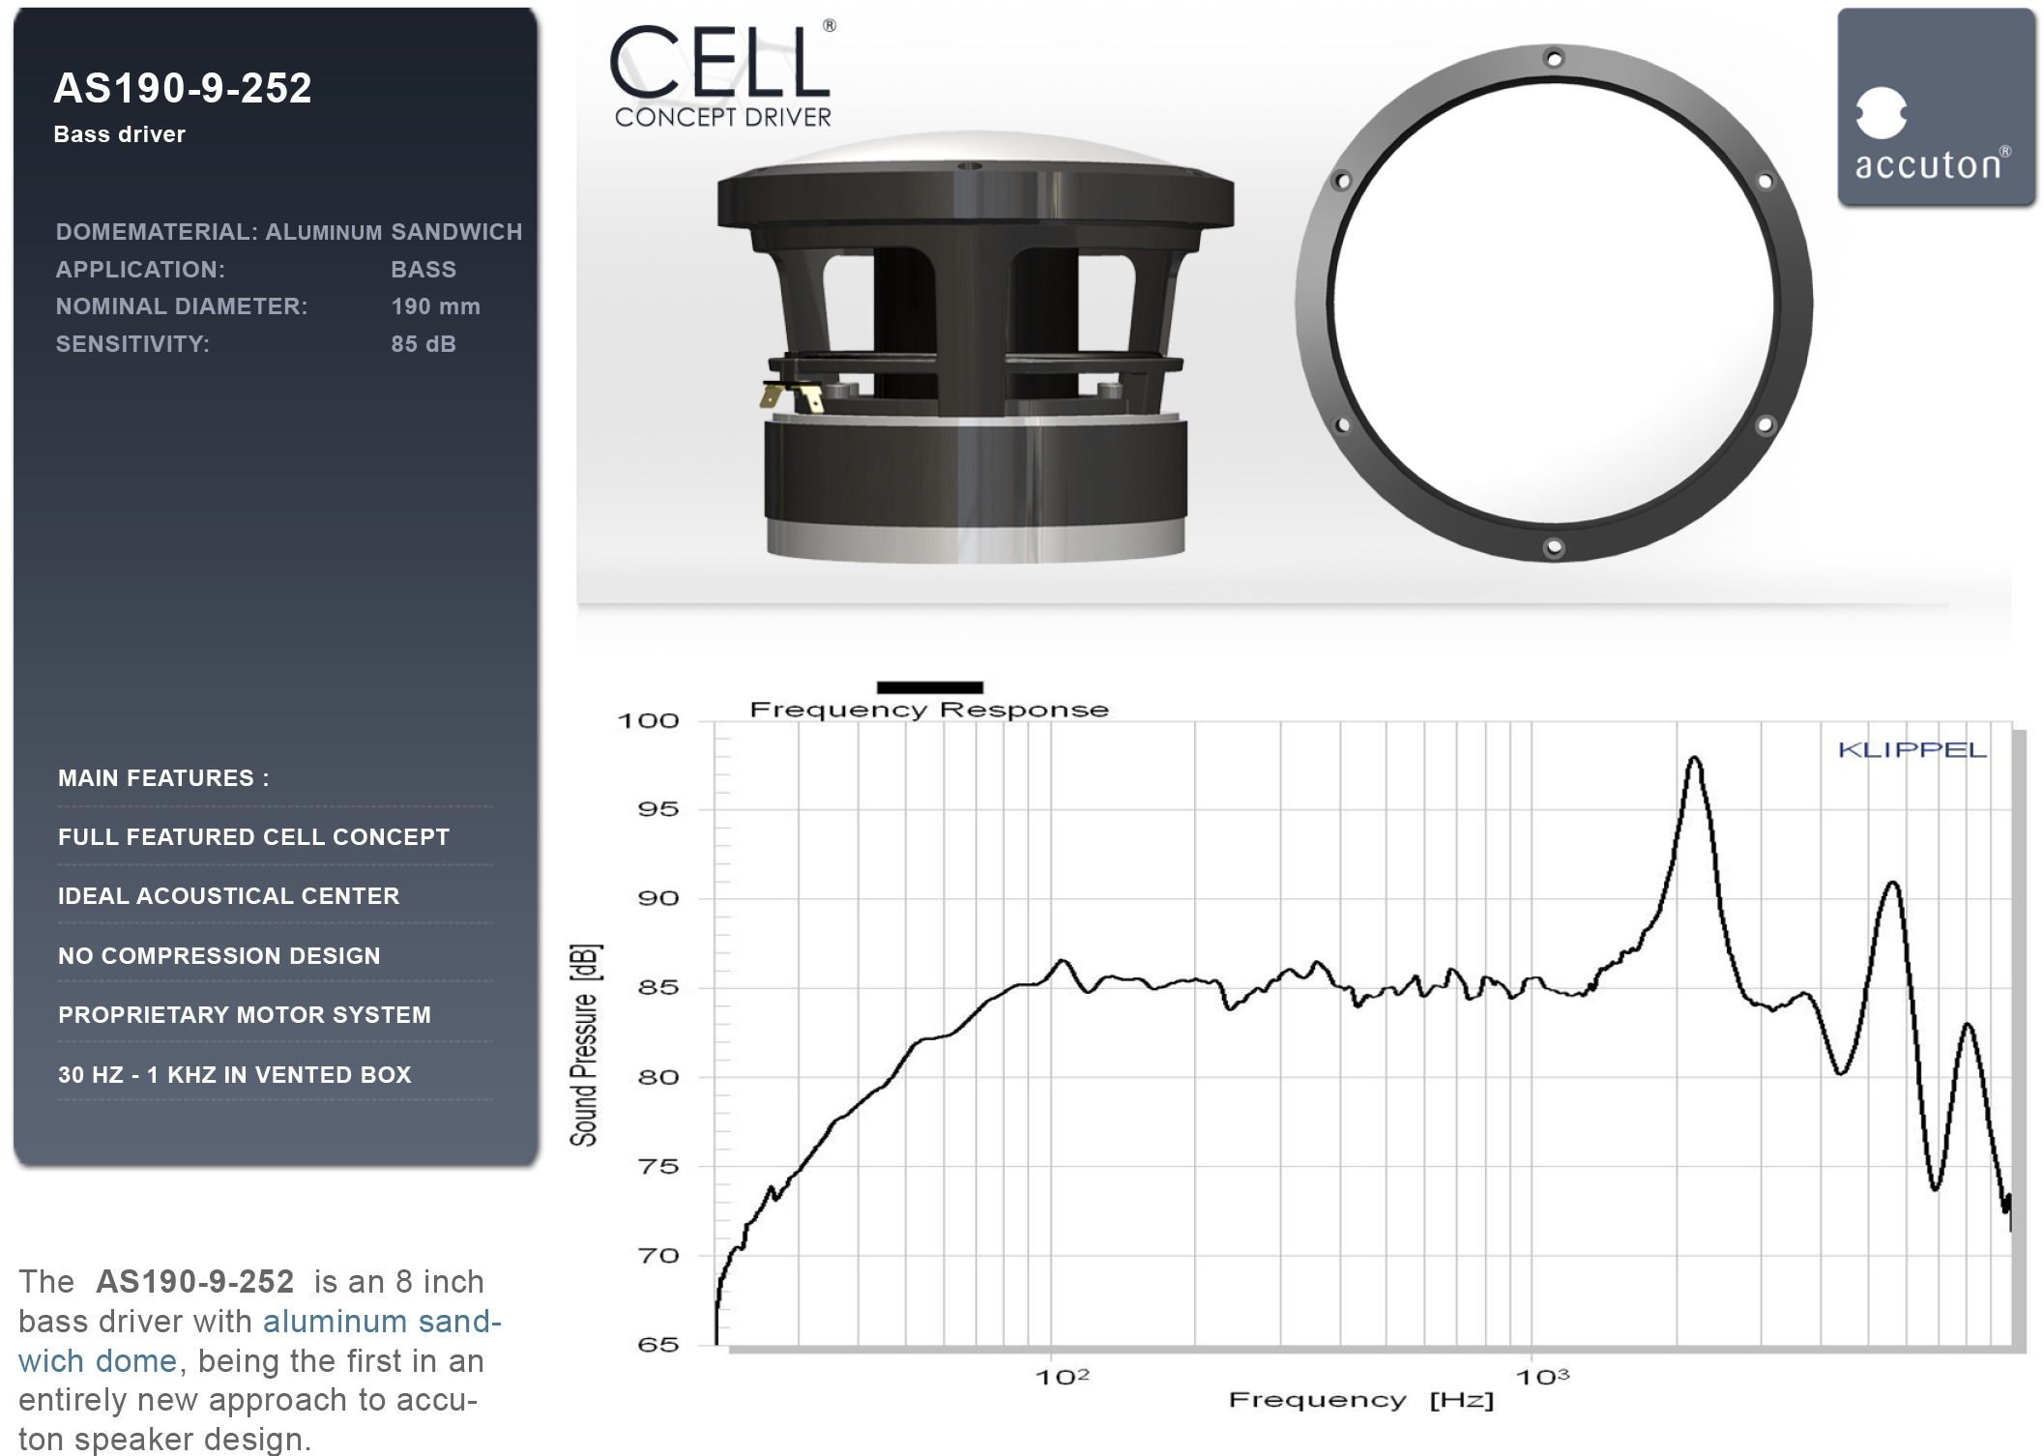Click the 10² frequency axis tick
The width and height of the screenshot is (2044, 1456).
1062,1377
